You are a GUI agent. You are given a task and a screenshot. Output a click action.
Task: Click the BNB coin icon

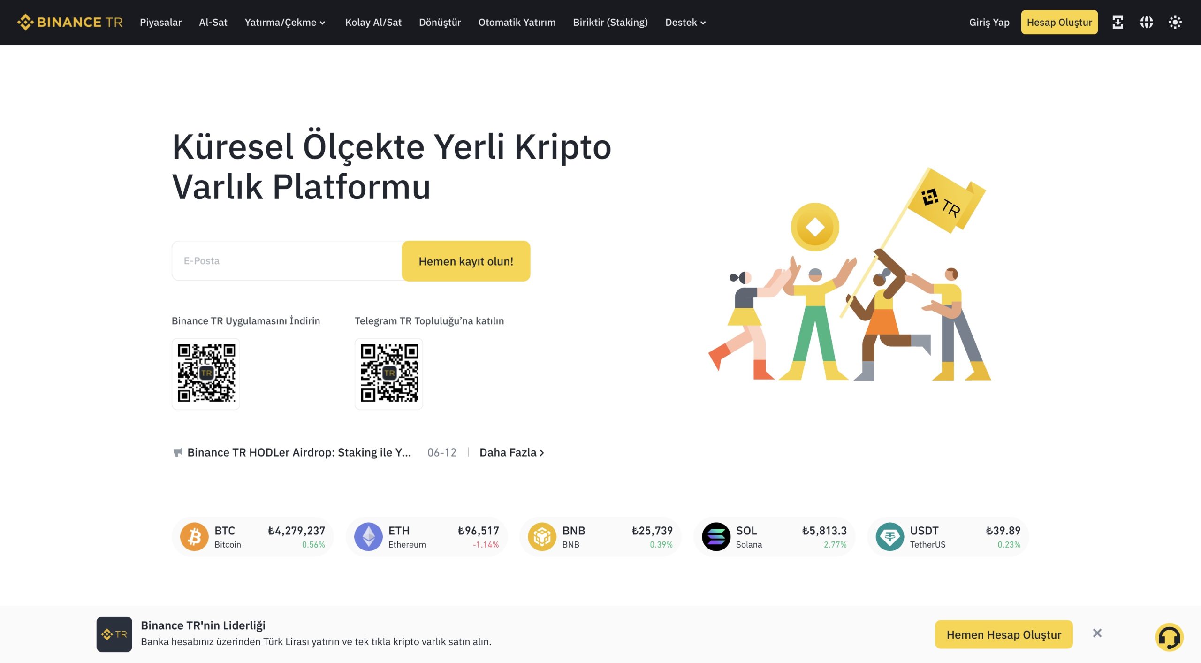tap(542, 536)
